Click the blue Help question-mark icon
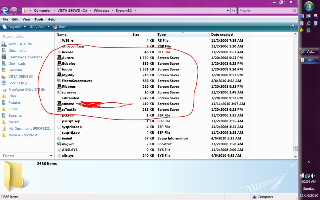The width and height of the screenshot is (320, 200). 293,27
